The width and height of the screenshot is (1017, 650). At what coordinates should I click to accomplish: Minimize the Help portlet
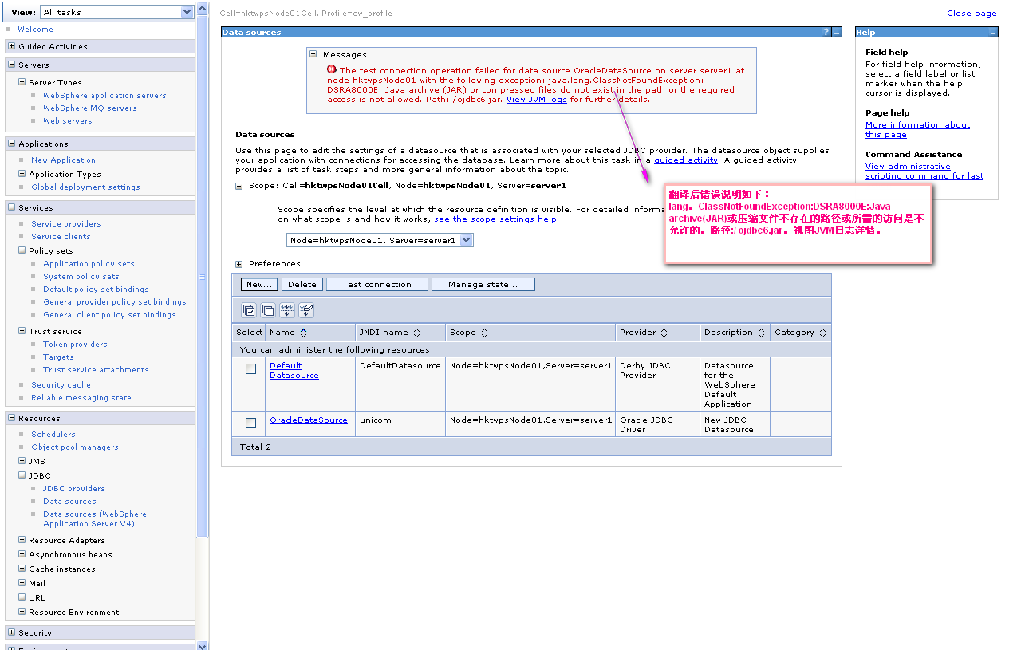(x=993, y=33)
